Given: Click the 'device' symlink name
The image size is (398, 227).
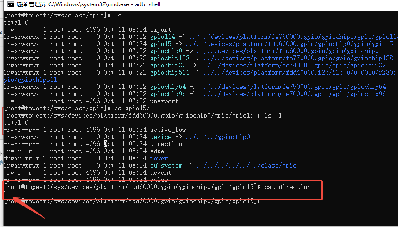Looking at the screenshot, I should (x=161, y=137).
